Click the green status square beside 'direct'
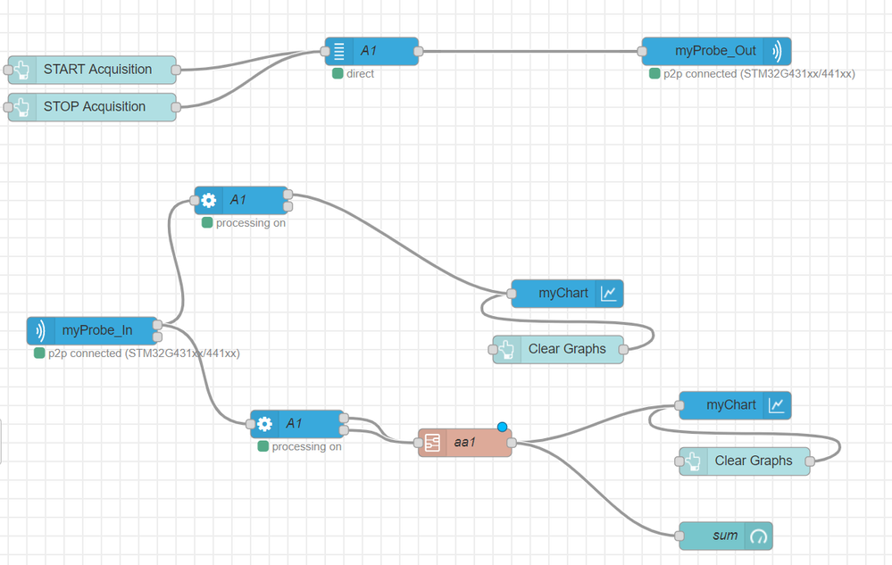The image size is (892, 565). pyautogui.click(x=338, y=73)
